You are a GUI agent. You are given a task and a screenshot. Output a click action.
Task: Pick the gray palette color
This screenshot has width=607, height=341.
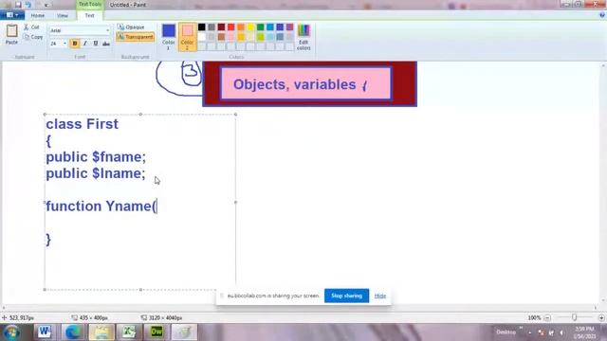coord(212,27)
